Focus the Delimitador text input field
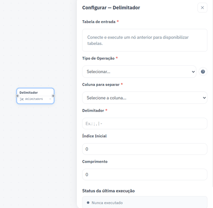The height and width of the screenshot is (208, 213). point(144,124)
